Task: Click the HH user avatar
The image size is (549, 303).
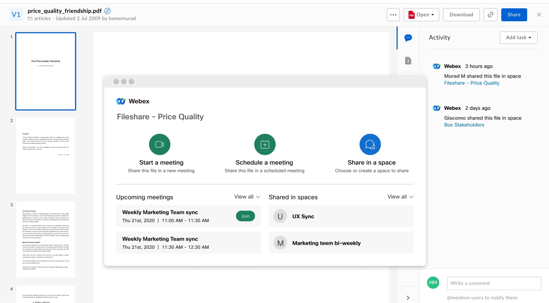Action: pyautogui.click(x=433, y=283)
